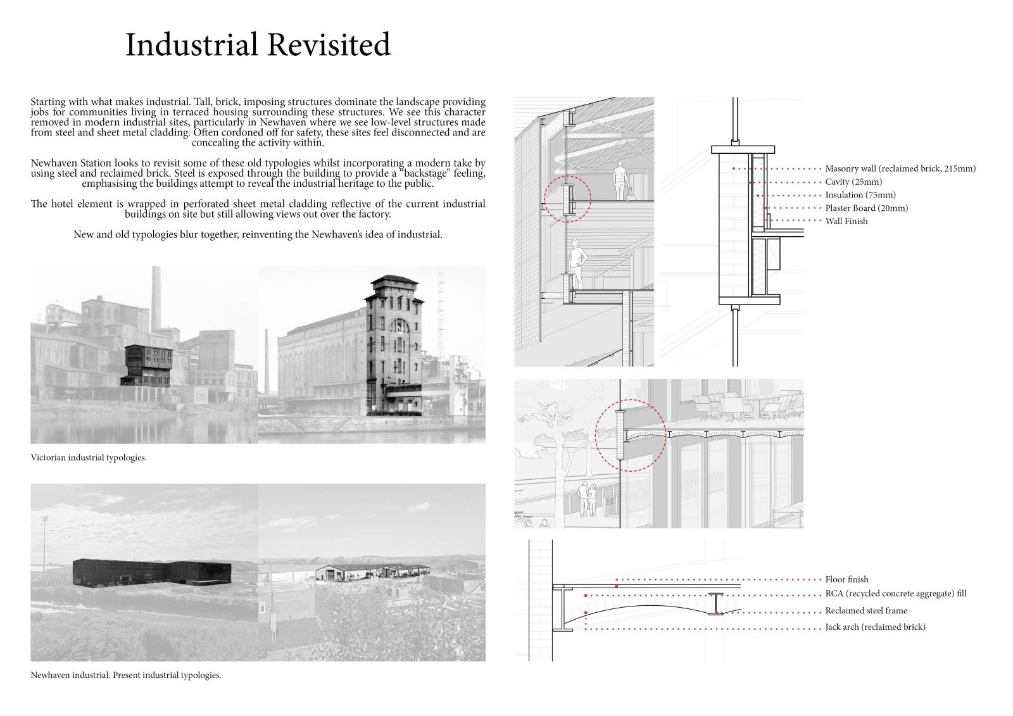Select the 'Jack arch (reclaimed brick)' label
Image resolution: width=1013 pixels, height=716 pixels.
pos(875,627)
